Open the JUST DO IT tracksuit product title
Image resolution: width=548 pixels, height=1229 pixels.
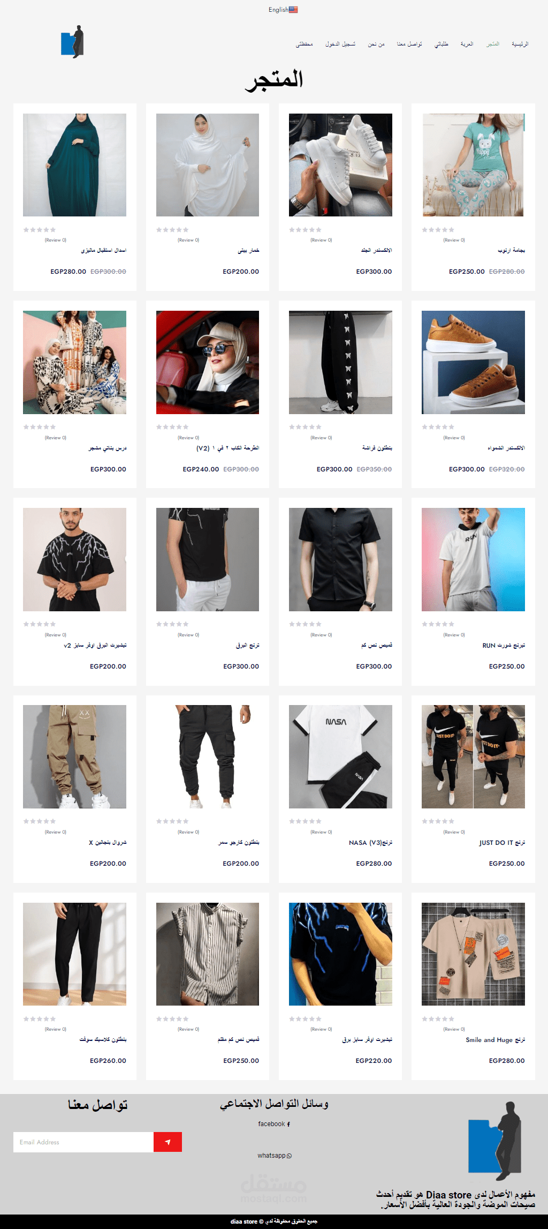pyautogui.click(x=502, y=843)
